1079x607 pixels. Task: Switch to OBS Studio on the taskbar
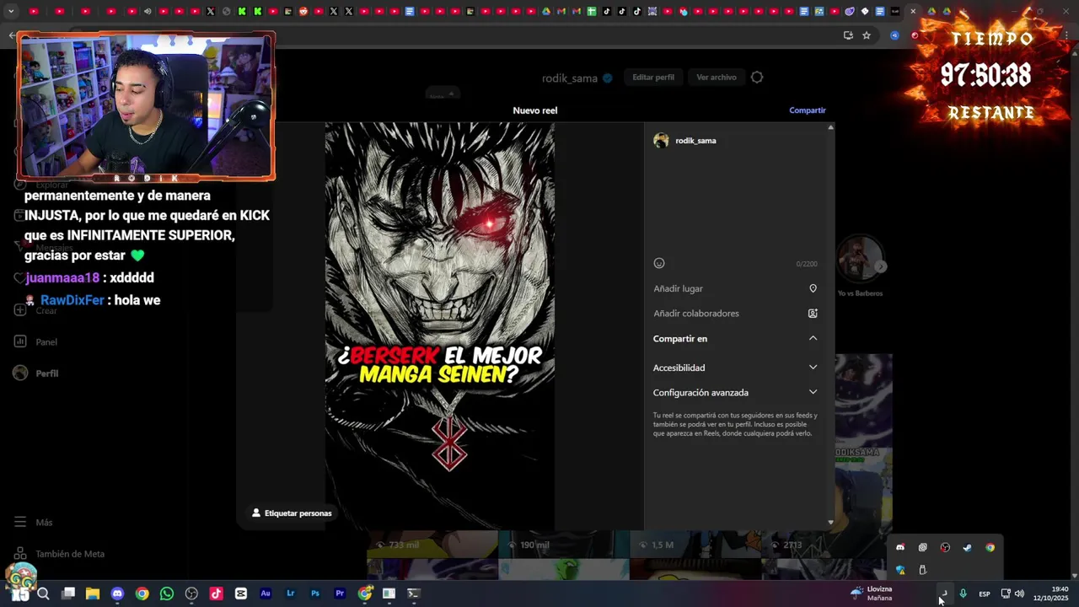click(191, 594)
